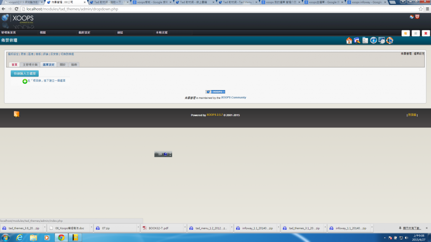Switch to the 選單設定 tab
This screenshot has width=431, height=242.
pyautogui.click(x=48, y=65)
